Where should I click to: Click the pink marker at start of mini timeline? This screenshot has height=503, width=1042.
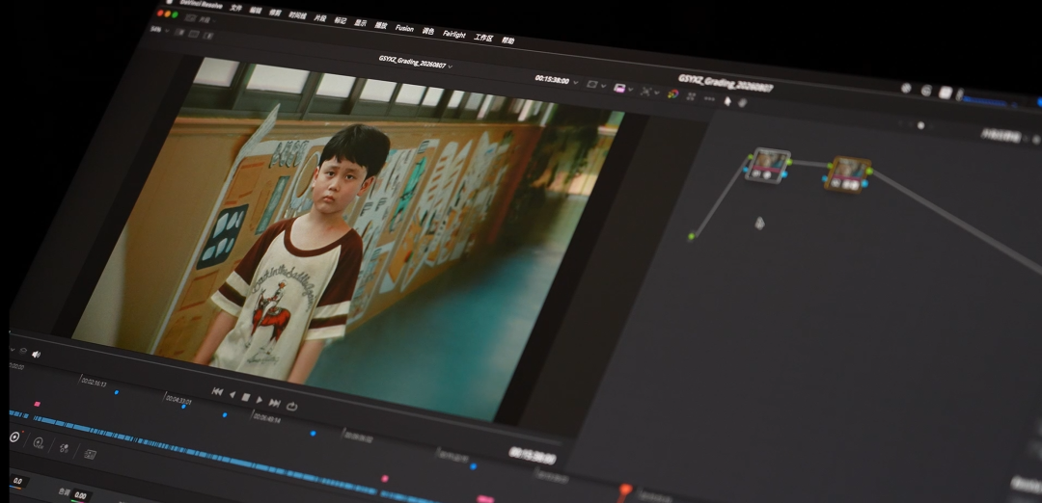point(38,404)
